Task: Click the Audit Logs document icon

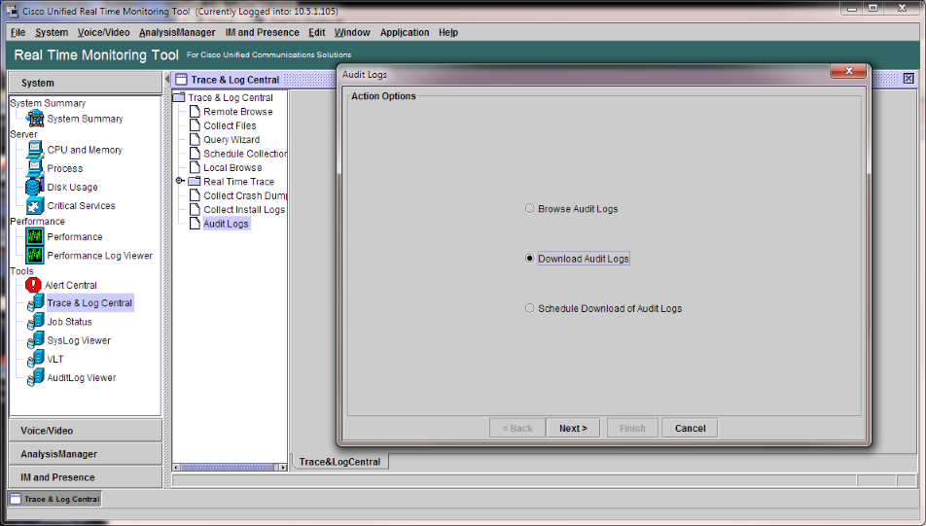Action: [195, 224]
